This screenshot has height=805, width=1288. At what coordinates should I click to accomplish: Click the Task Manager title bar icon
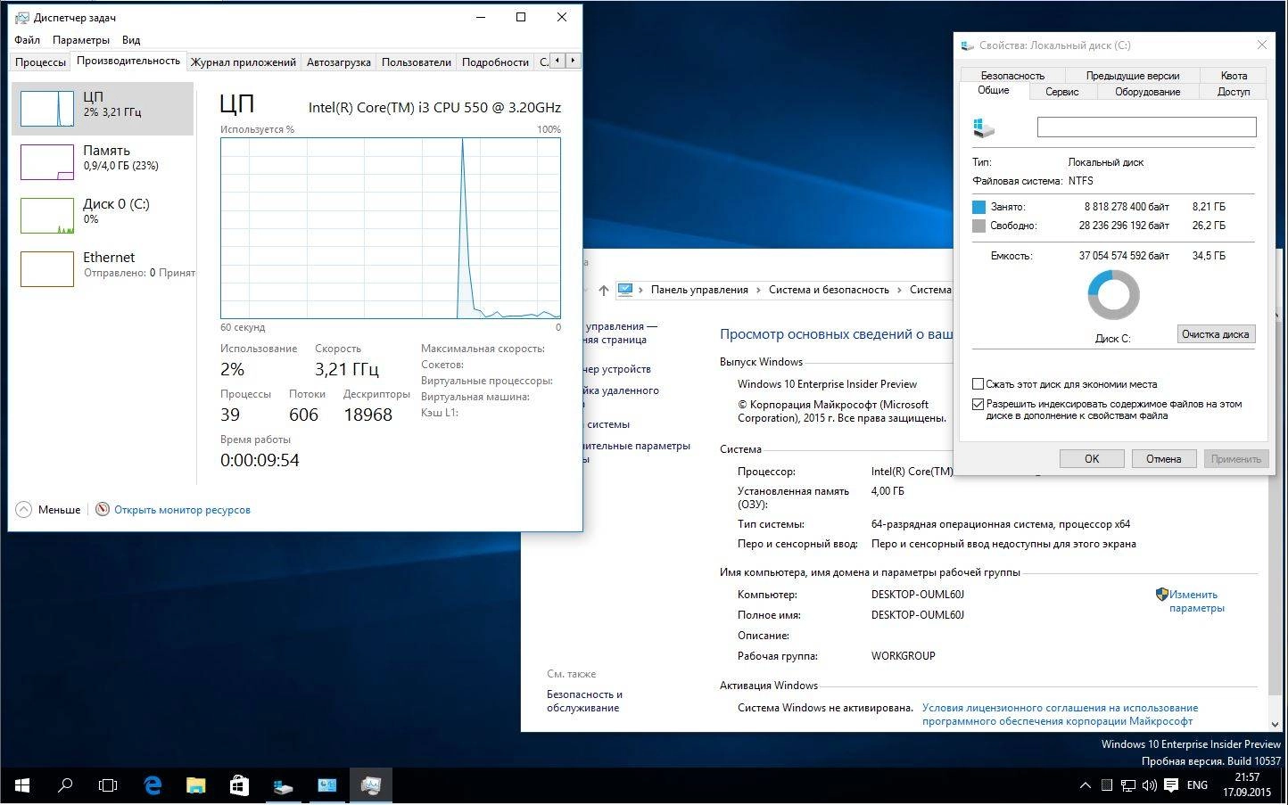(x=21, y=17)
